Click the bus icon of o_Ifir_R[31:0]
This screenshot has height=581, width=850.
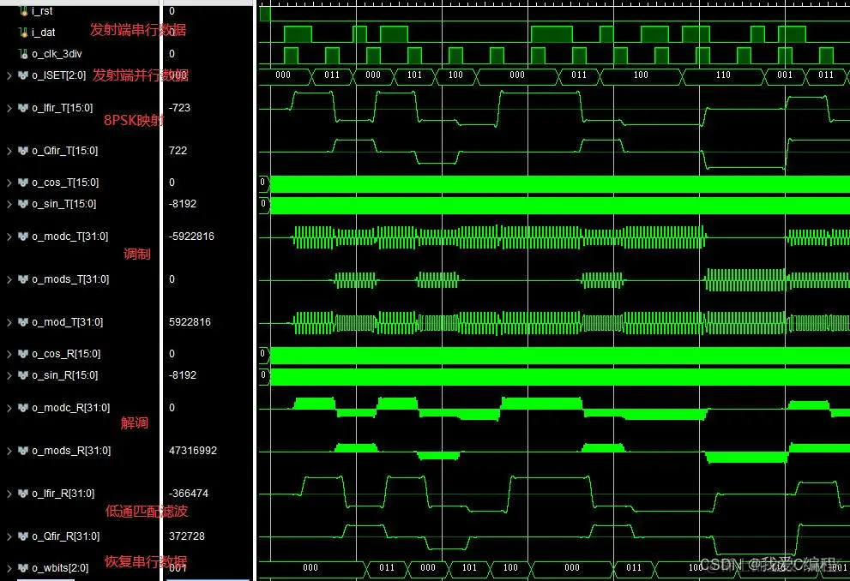(23, 494)
